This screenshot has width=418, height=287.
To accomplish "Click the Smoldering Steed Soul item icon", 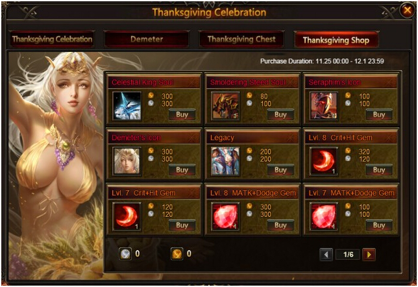I will (x=225, y=106).
